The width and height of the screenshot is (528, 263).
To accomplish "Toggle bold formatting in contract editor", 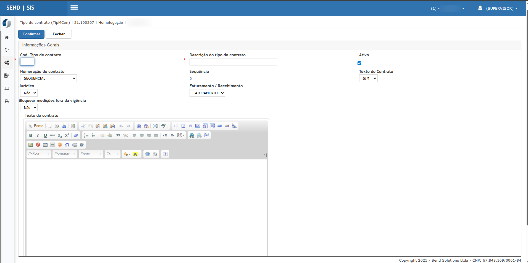I will point(31,135).
